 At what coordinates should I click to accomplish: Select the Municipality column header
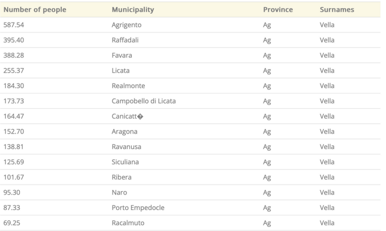coord(133,9)
